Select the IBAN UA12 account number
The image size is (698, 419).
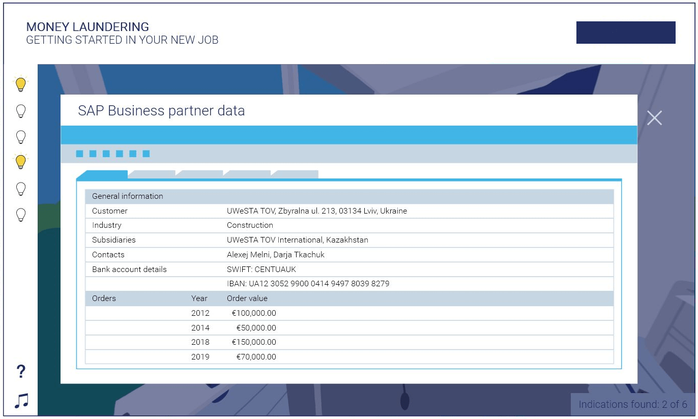coord(308,284)
